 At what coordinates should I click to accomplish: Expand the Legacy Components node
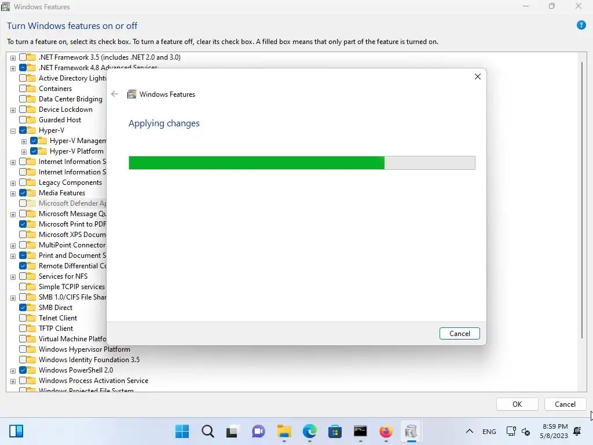pos(13,183)
